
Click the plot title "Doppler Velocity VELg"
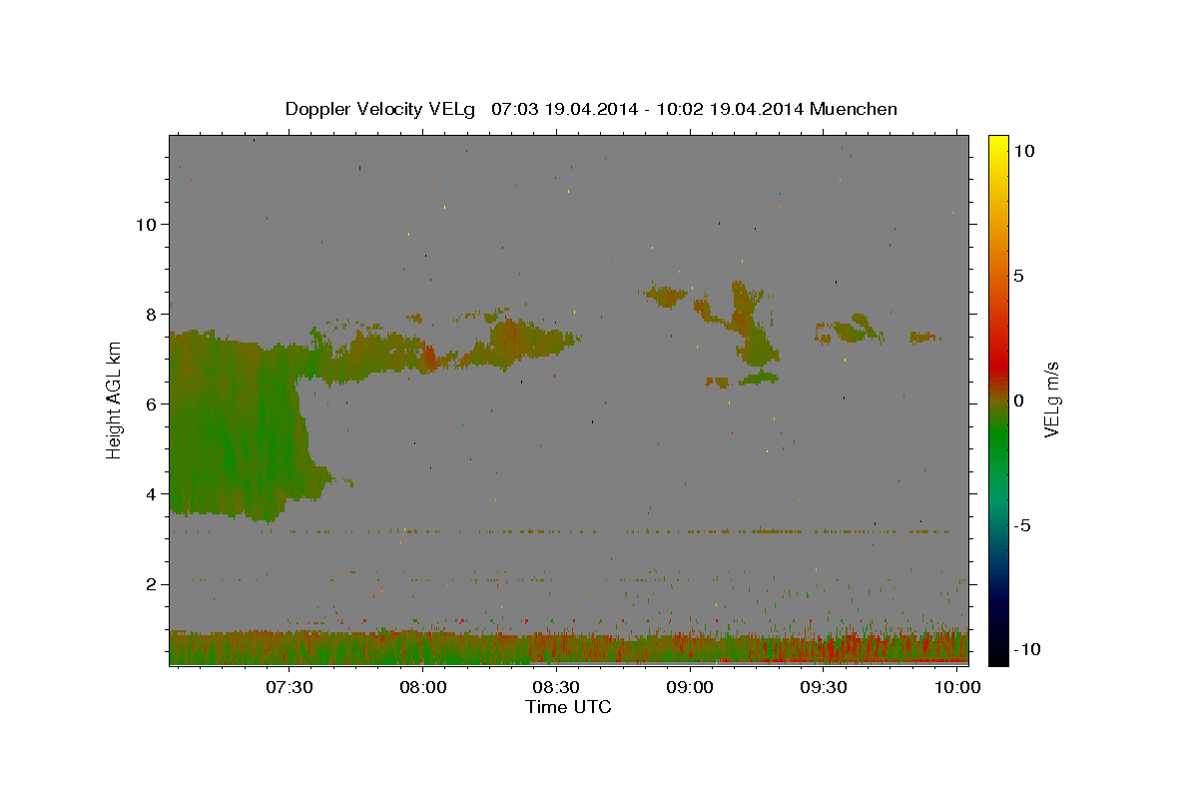[380, 109]
